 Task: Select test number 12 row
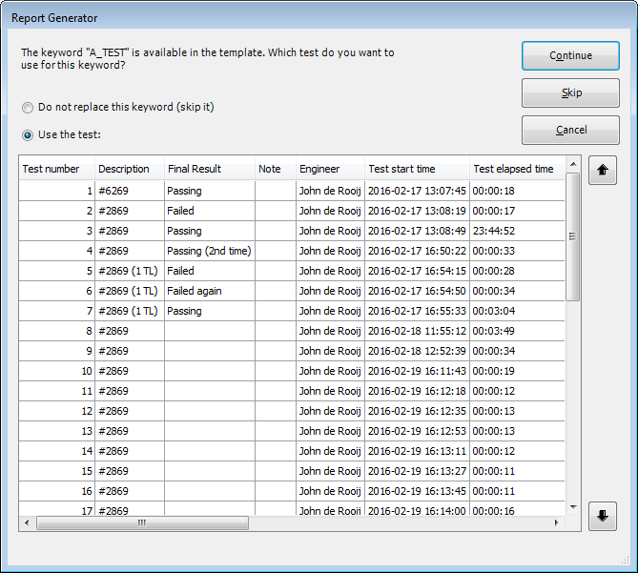[292, 411]
